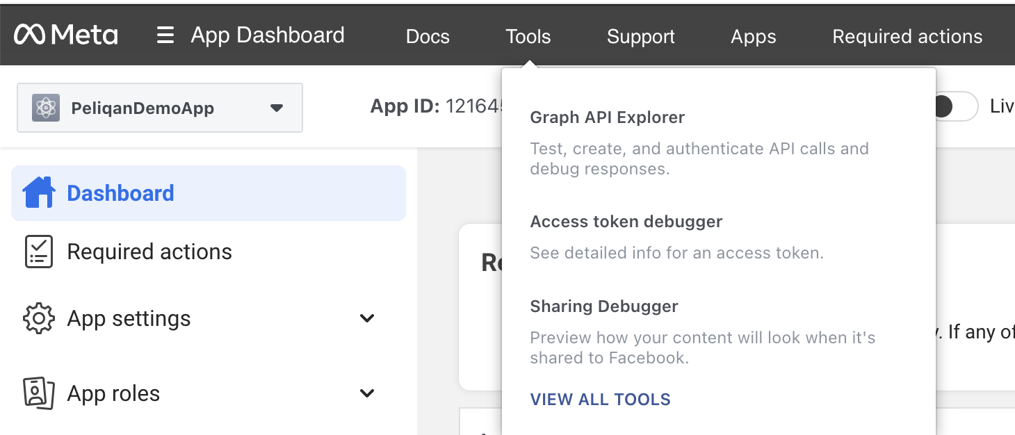Click 'Test, create, and authenticate API calls' description

pyautogui.click(x=699, y=158)
